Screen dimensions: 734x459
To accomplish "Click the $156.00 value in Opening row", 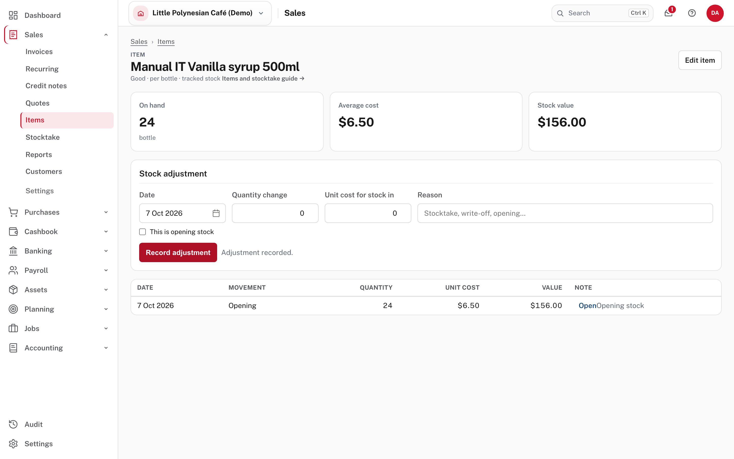I will coord(546,306).
